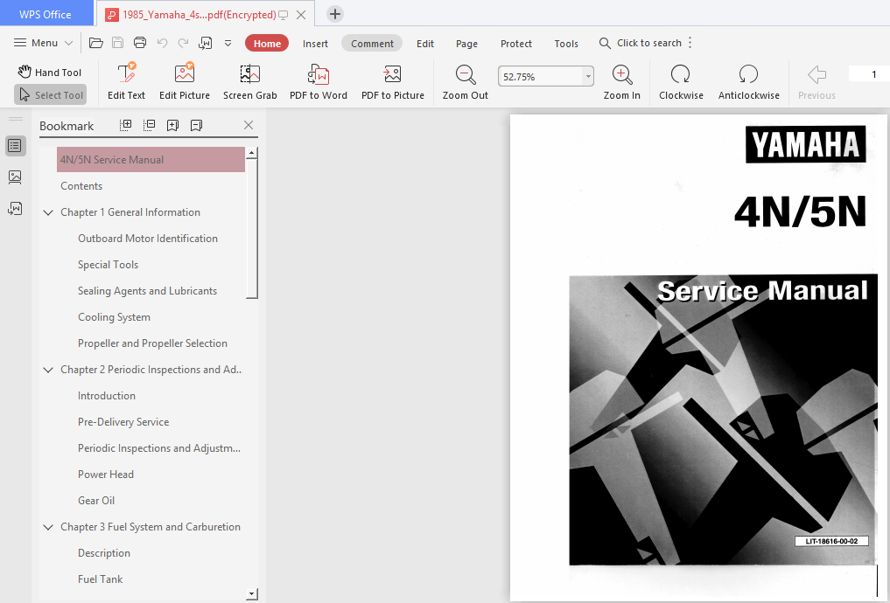Toggle the Bookmark sidebar panel icon
Image resolution: width=890 pixels, height=603 pixels.
click(16, 146)
